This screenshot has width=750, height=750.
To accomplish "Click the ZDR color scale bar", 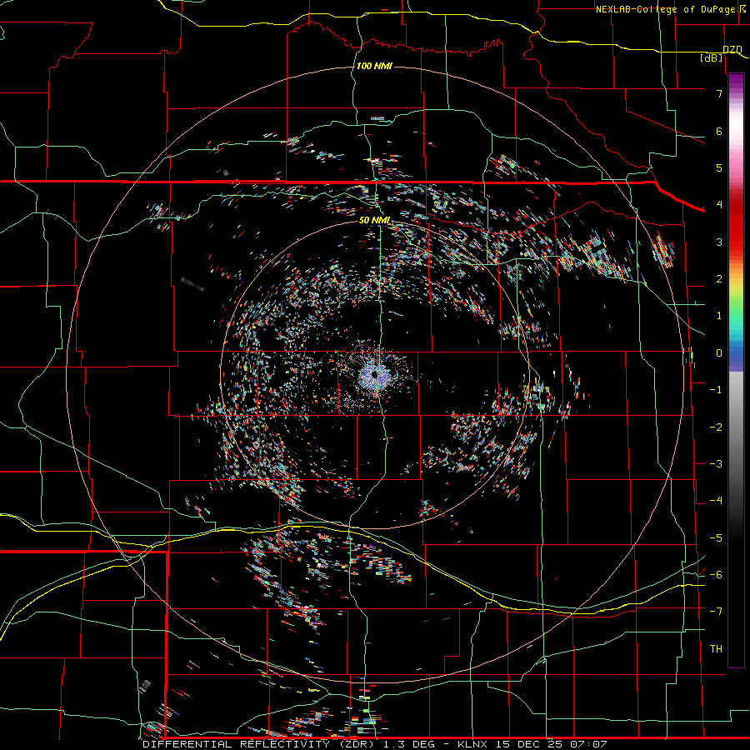I will pos(736,370).
